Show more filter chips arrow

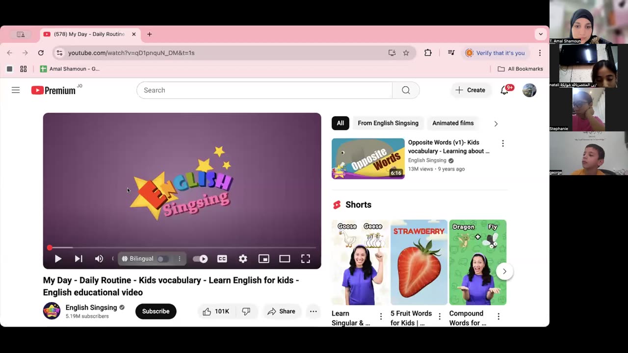coord(496,124)
